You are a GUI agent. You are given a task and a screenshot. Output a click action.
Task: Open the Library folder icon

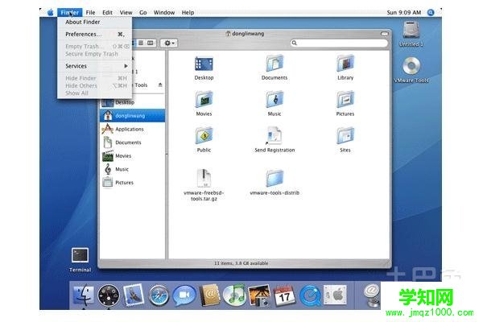(345, 64)
